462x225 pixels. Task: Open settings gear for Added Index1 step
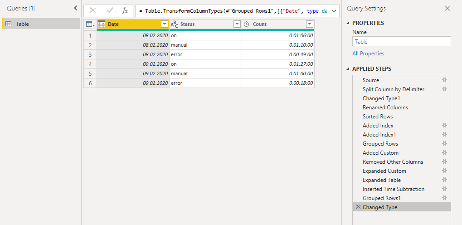click(x=445, y=134)
